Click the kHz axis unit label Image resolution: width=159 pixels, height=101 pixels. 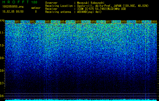(2, 20)
